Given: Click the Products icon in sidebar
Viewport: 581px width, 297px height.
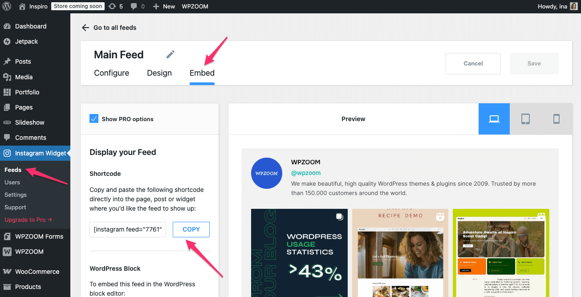Looking at the screenshot, I should coord(7,287).
